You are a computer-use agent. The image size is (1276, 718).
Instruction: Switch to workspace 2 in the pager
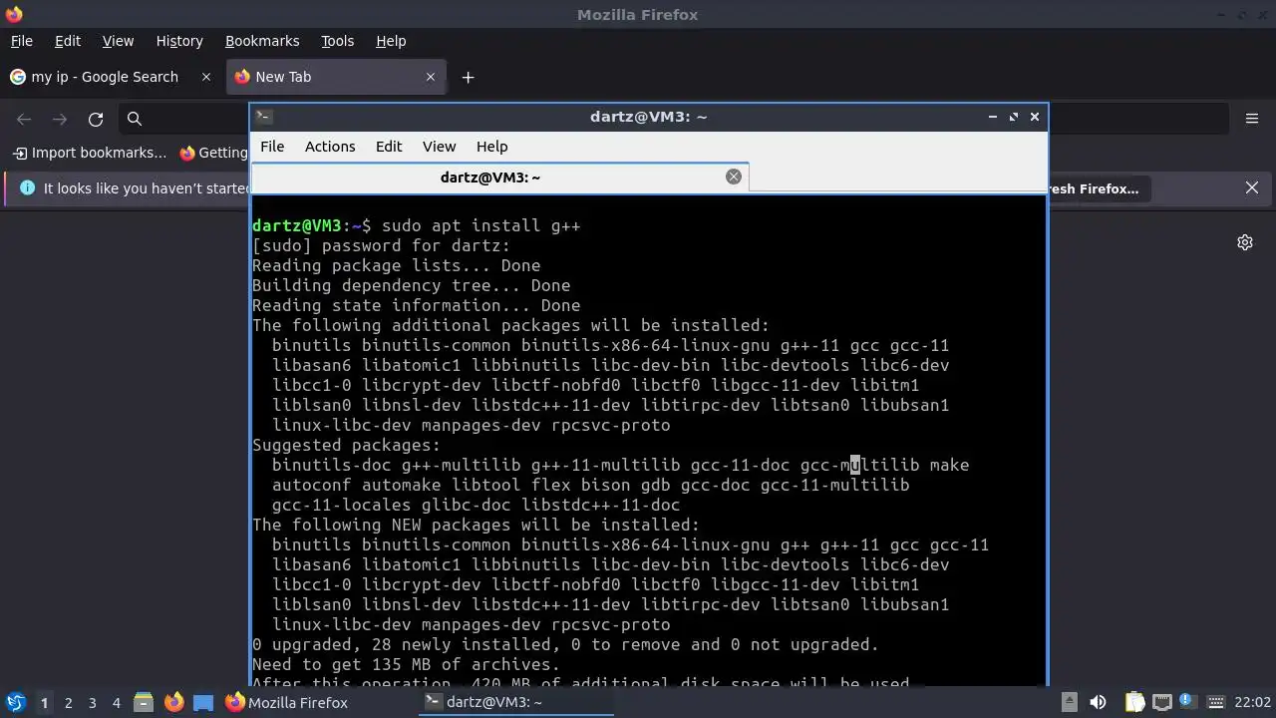coord(68,702)
